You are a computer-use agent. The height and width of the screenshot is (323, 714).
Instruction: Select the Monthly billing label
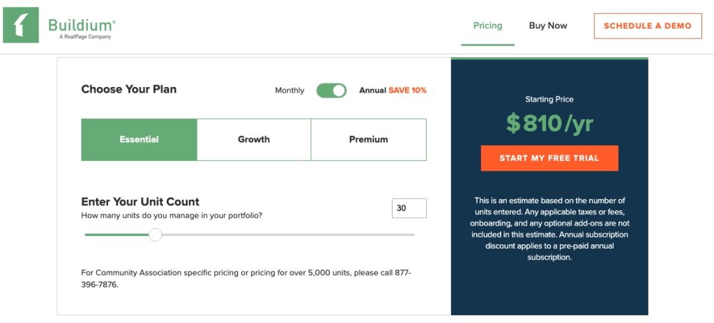289,90
